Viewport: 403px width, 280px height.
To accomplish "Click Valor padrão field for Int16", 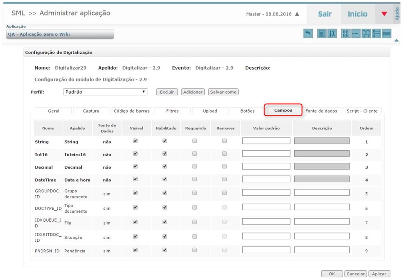I will pos(266,154).
